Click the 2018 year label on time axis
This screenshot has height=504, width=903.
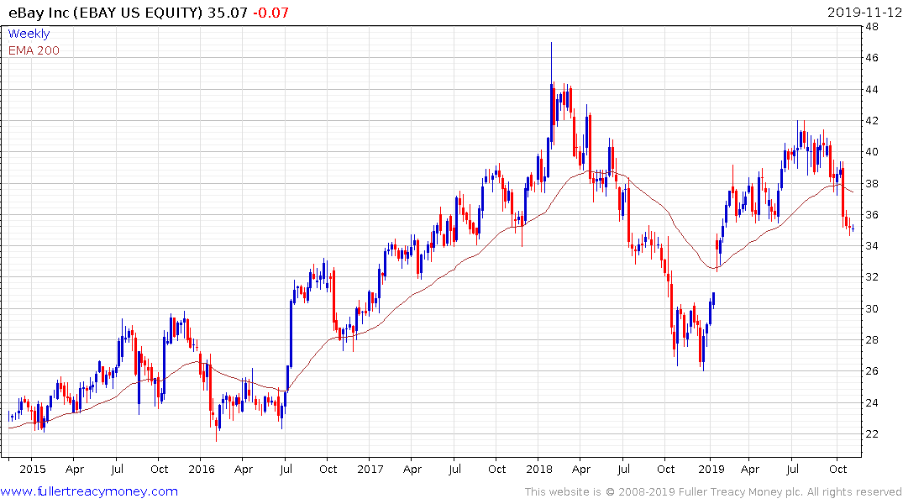point(539,469)
